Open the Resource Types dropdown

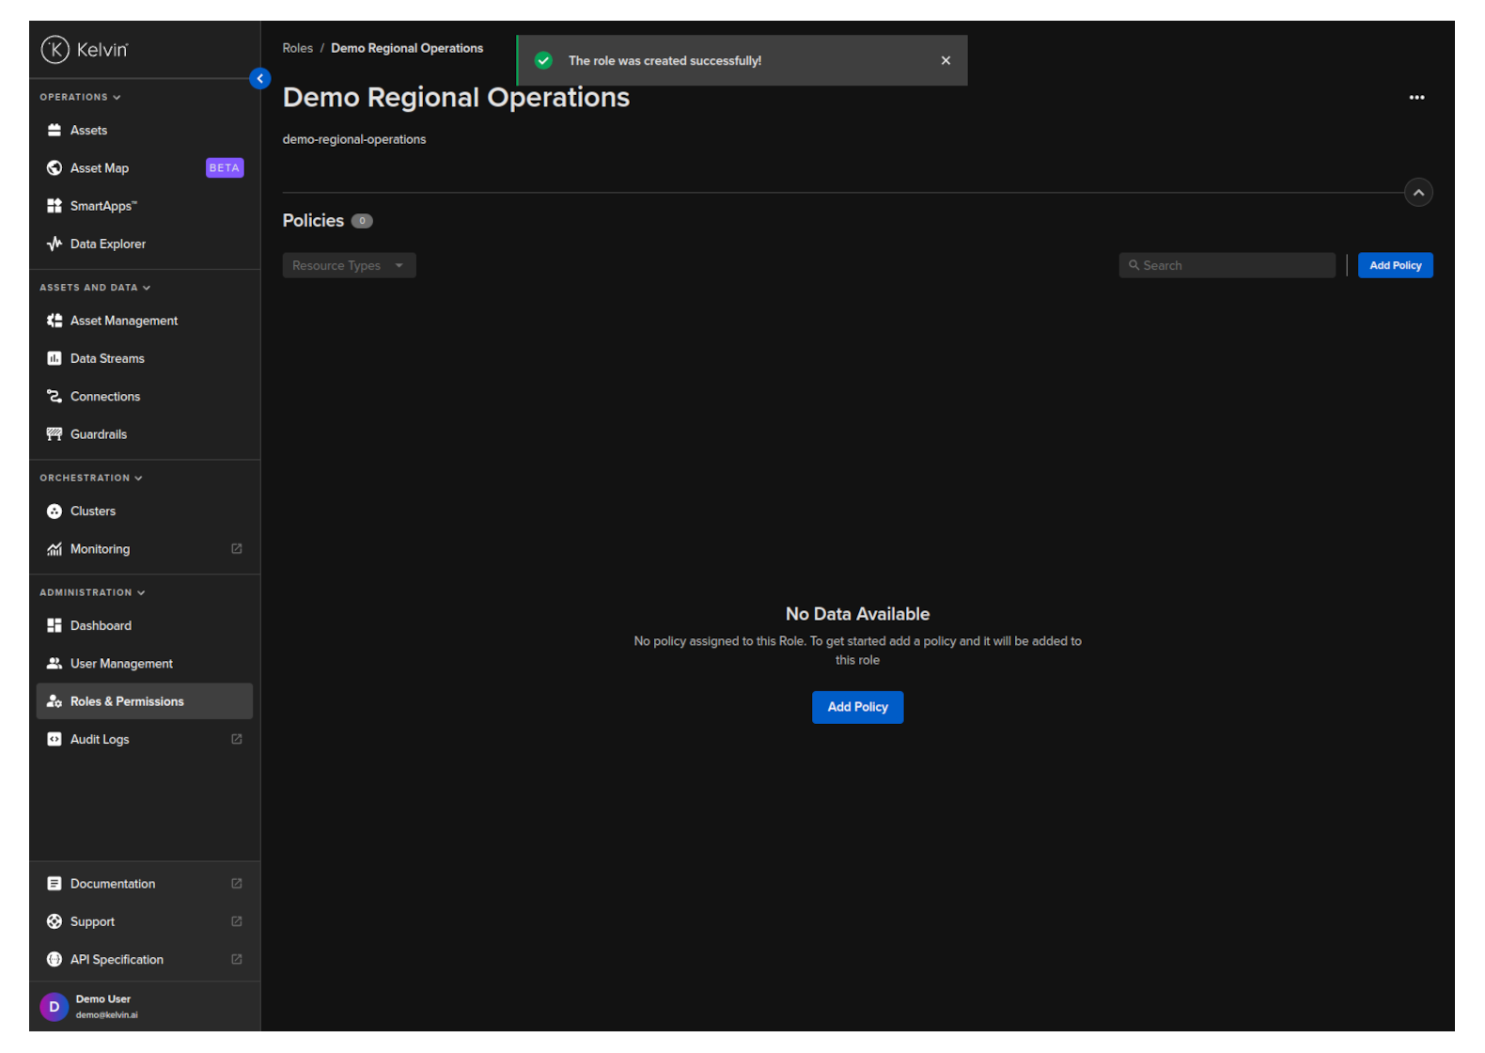point(349,266)
